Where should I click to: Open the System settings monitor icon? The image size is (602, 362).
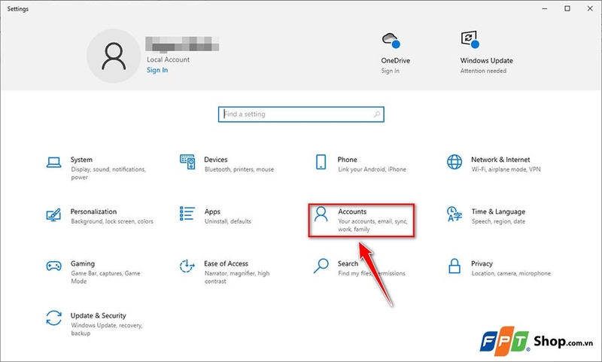pyautogui.click(x=53, y=163)
